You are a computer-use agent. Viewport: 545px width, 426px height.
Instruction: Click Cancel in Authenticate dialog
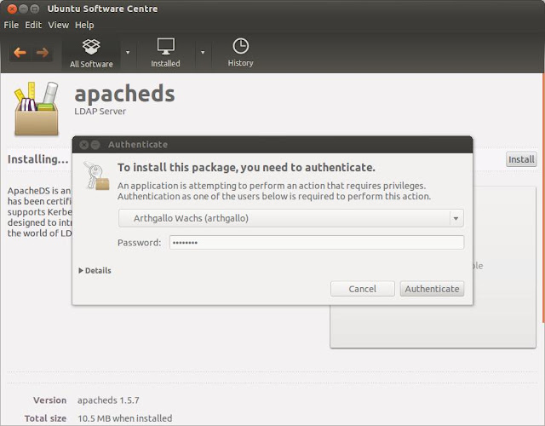363,289
